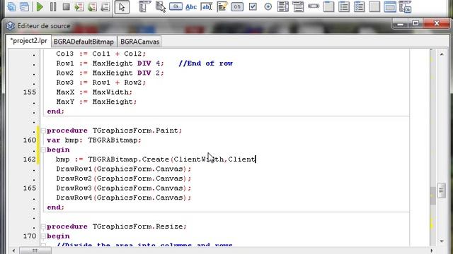Pick the TListBox component icon

[283, 6]
